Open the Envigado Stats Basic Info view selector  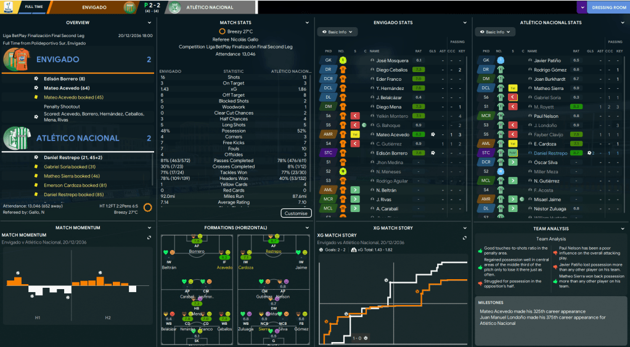[337, 32]
